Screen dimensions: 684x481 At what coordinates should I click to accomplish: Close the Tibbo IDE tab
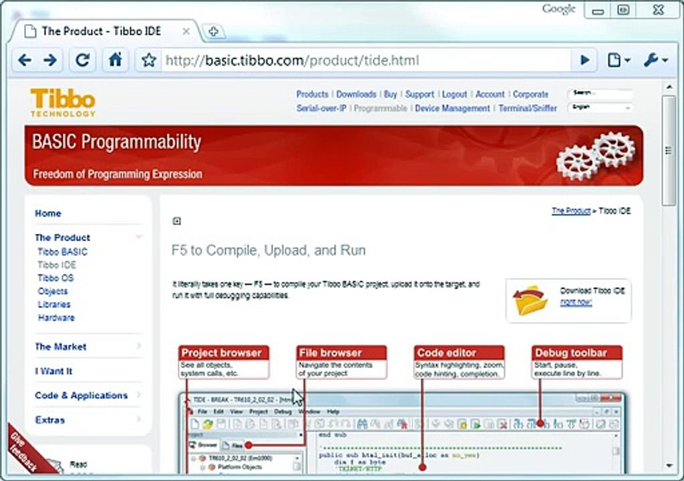(x=186, y=31)
